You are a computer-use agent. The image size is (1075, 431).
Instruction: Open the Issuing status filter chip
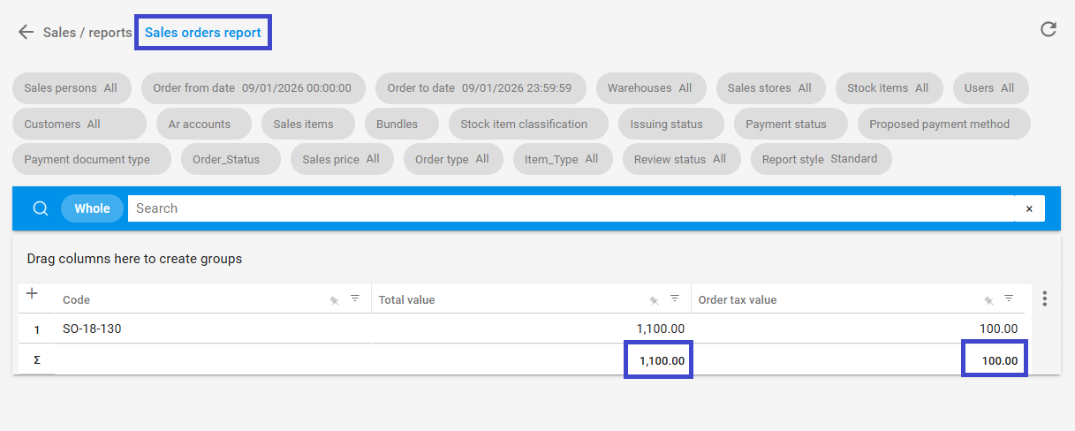pyautogui.click(x=671, y=124)
